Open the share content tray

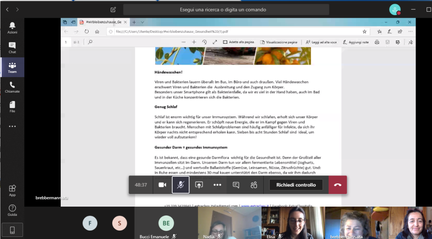(199, 185)
